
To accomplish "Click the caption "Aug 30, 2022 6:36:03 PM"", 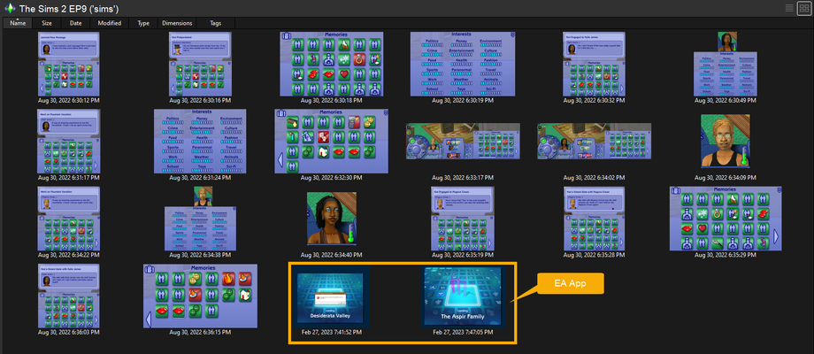I will (68, 332).
